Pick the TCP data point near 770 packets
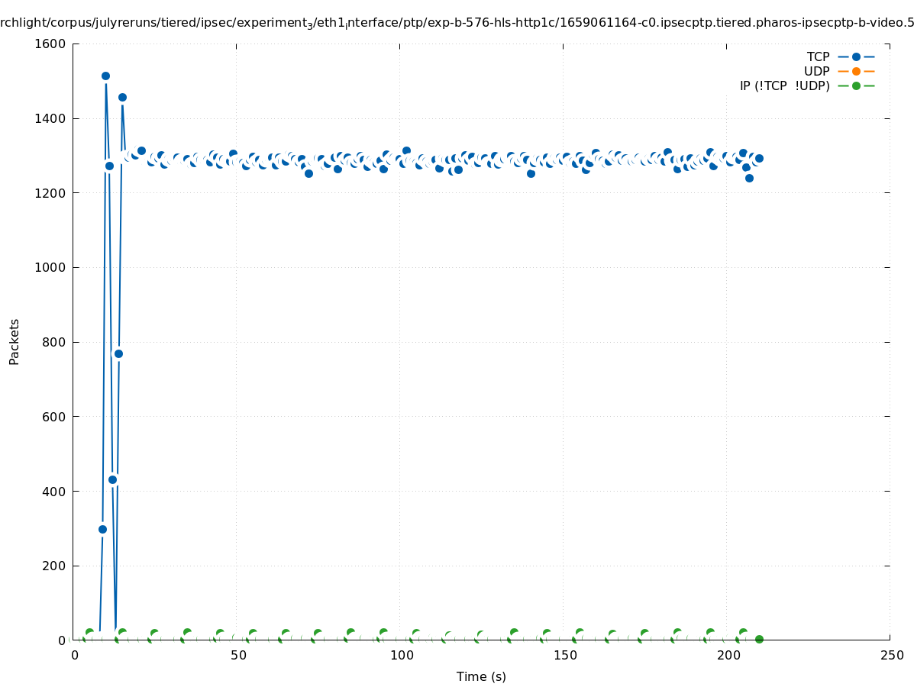This screenshot has height=687, width=914. coord(118,353)
